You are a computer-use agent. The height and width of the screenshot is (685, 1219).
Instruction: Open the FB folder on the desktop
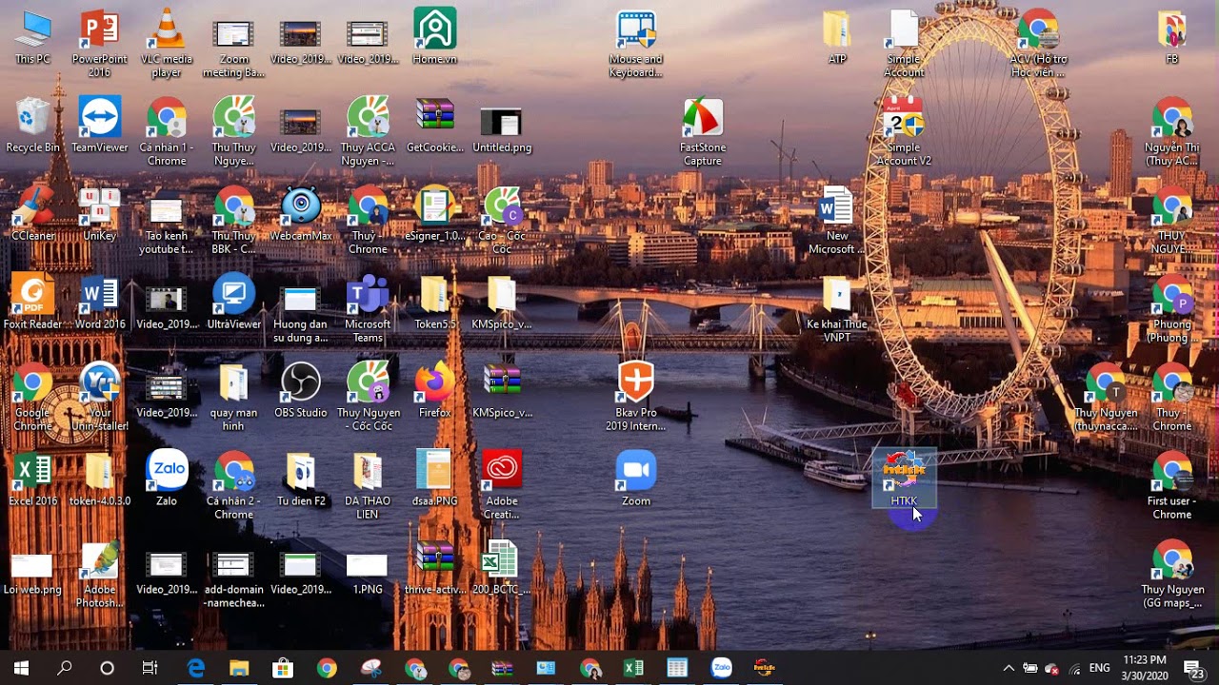[1172, 36]
